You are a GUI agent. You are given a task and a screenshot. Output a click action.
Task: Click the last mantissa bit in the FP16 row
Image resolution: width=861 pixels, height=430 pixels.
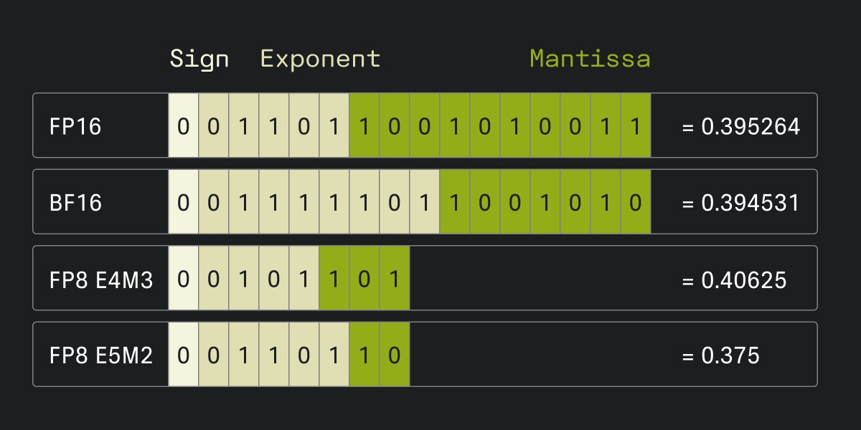tap(635, 126)
